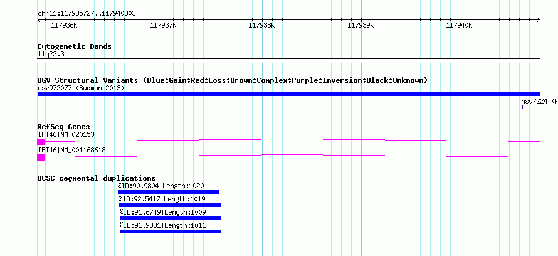Click the 11q23.3 band label
The width and height of the screenshot is (558, 256).
click(51, 54)
